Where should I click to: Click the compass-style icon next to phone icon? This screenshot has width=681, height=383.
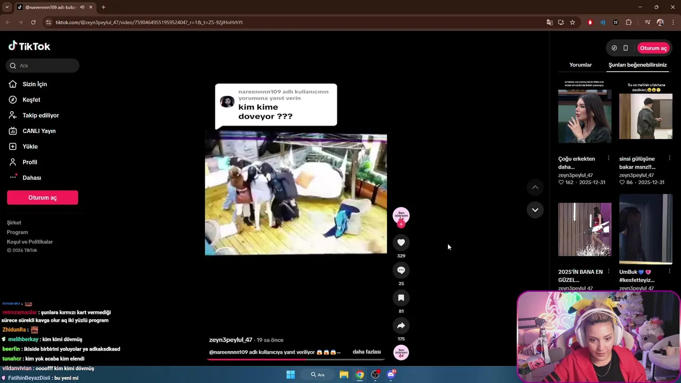[614, 48]
